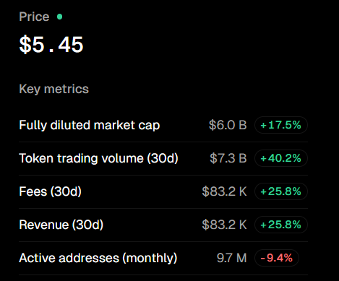Click the $6.0 B market cap value
Image resolution: width=339 pixels, height=281 pixels.
228,125
